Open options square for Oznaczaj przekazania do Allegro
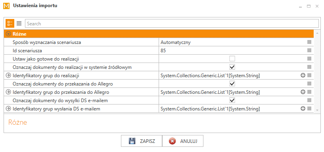This screenshot has width=324, height=152. [x=309, y=84]
